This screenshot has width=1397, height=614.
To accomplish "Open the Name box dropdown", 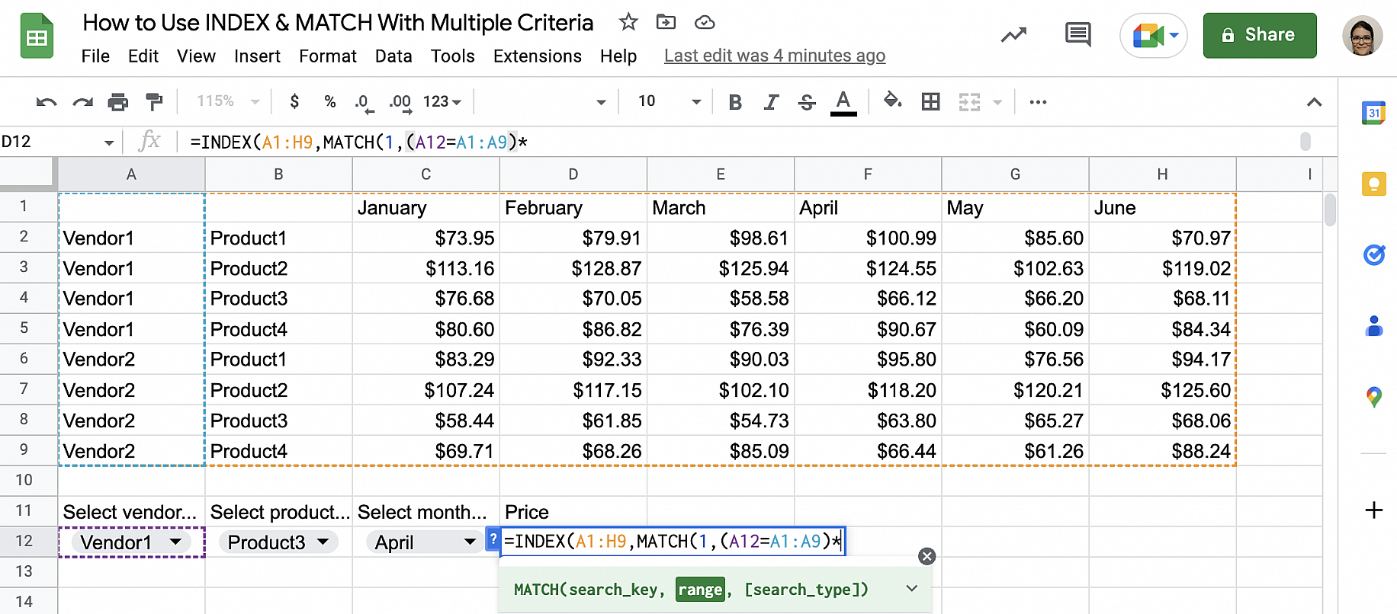I will tap(109, 142).
